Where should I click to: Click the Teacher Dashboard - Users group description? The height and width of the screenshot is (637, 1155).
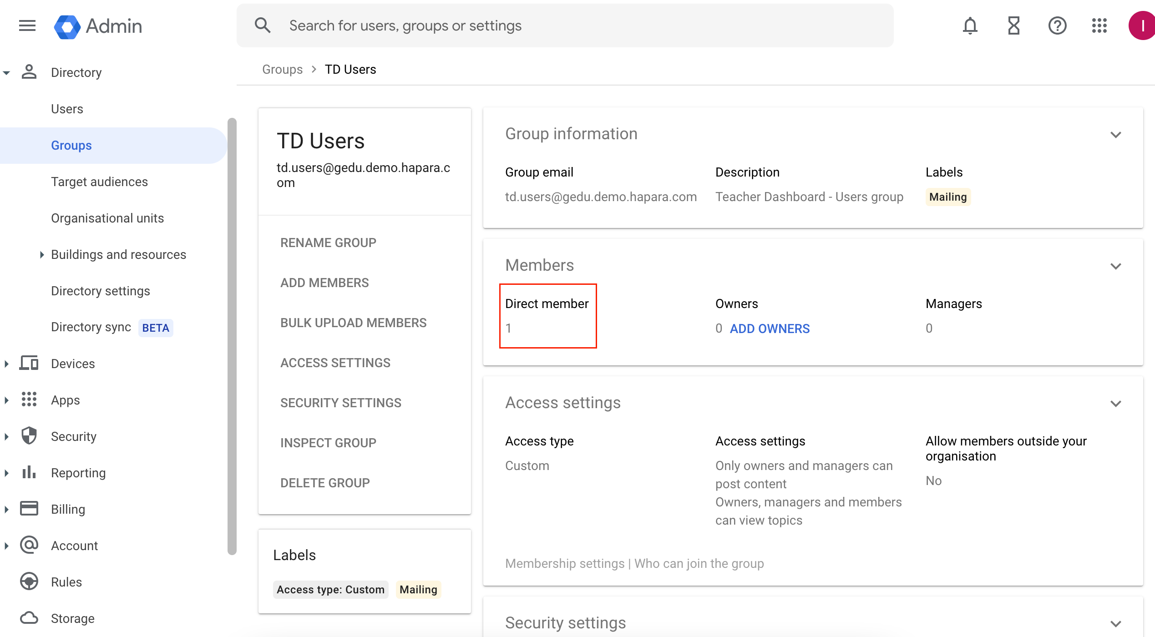809,197
